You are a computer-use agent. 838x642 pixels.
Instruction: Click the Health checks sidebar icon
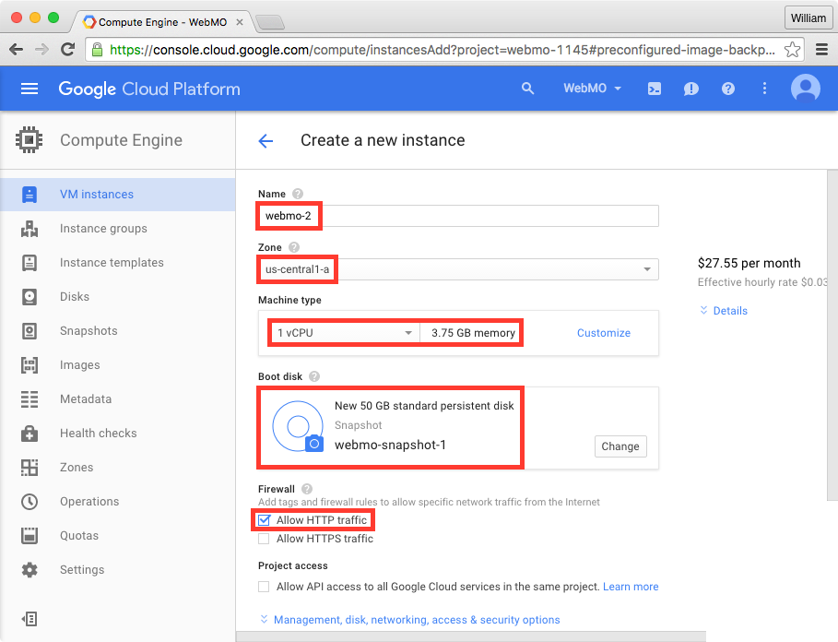click(x=30, y=434)
